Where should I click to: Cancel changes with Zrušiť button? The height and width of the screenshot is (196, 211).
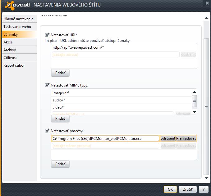(x=188, y=189)
